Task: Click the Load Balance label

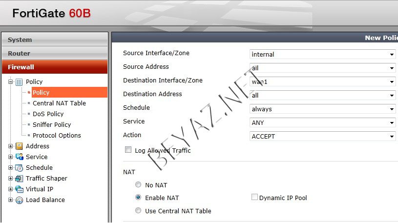Action: click(x=45, y=200)
